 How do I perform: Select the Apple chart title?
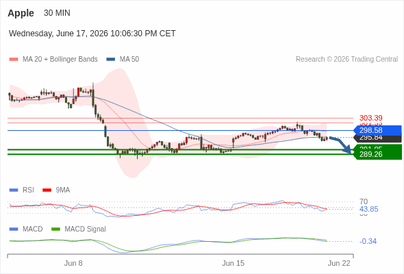pos(21,13)
